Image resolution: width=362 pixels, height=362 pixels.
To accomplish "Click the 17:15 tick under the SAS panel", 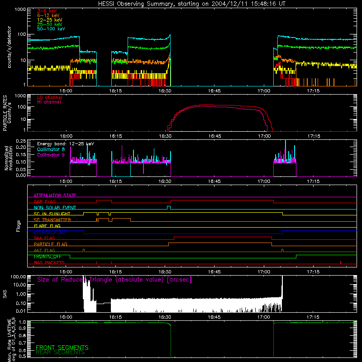I will tap(313, 317).
